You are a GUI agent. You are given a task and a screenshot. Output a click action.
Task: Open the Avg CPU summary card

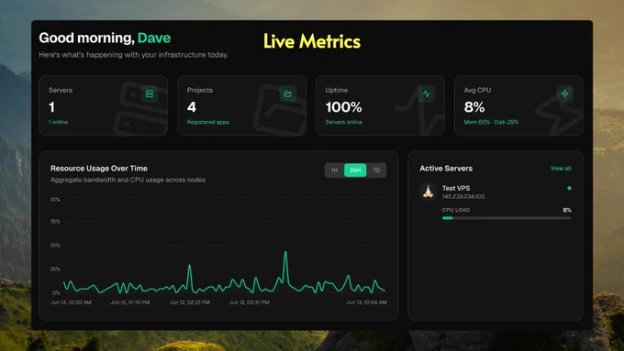click(x=518, y=105)
